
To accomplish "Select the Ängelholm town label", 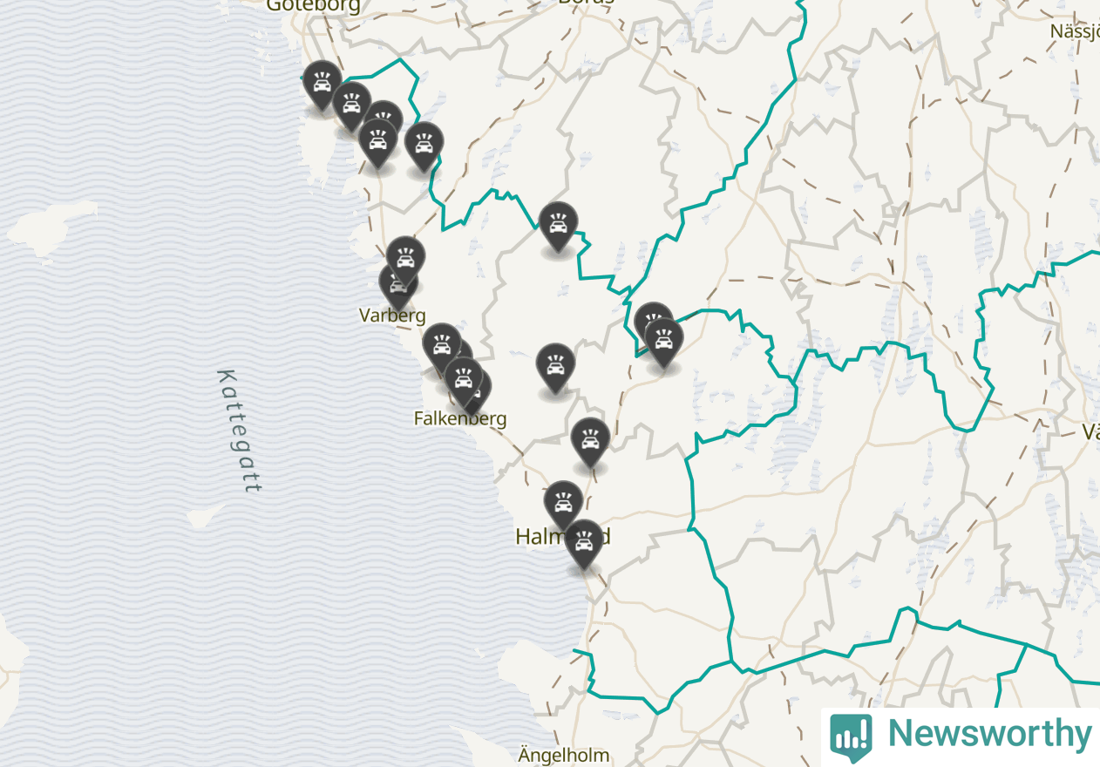I will (564, 755).
